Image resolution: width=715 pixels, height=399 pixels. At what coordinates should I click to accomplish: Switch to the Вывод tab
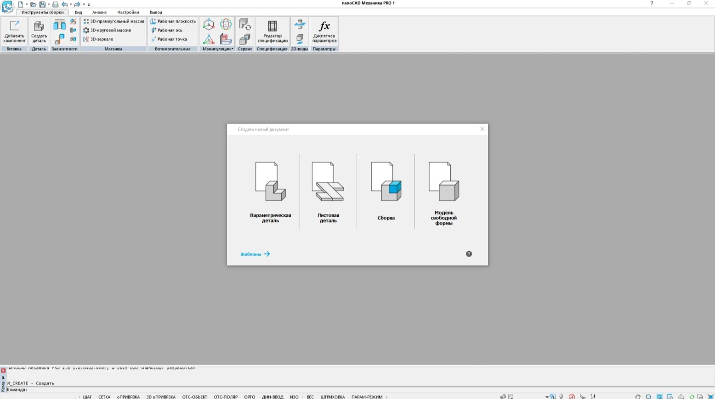pyautogui.click(x=156, y=12)
